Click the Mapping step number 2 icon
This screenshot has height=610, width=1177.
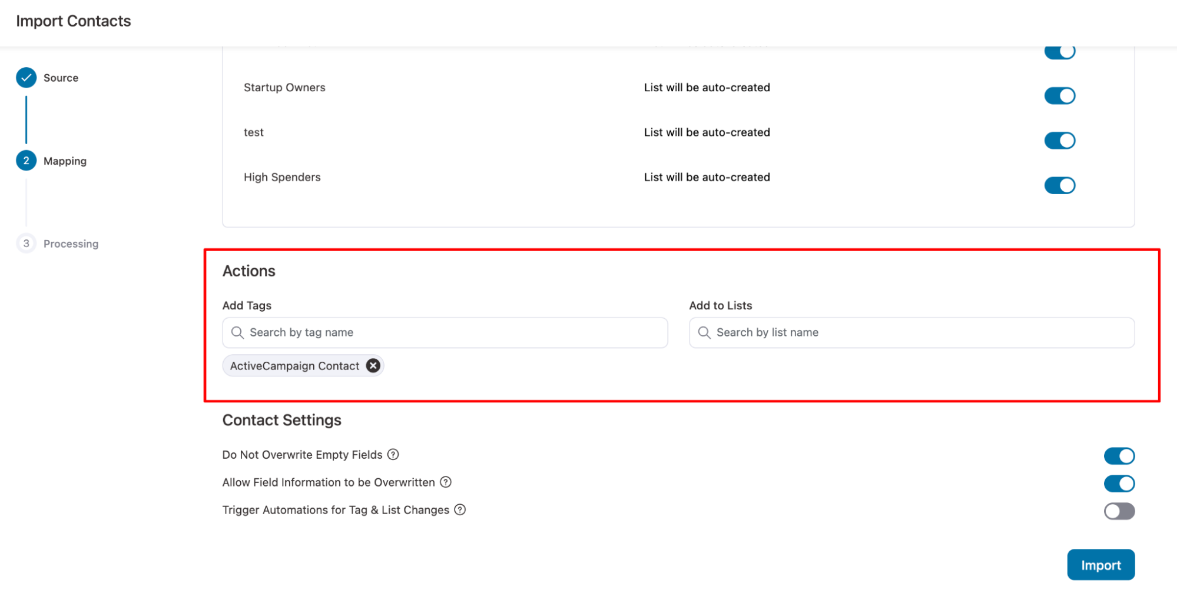click(x=26, y=161)
